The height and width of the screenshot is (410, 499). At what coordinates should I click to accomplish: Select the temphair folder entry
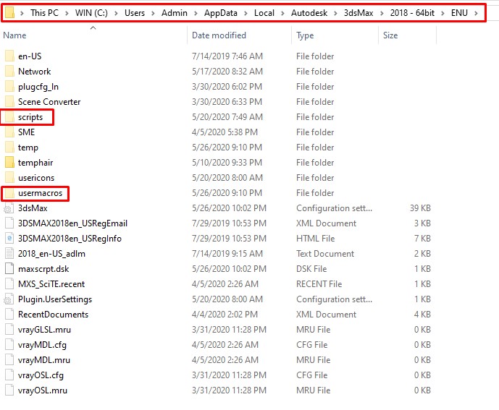pos(35,163)
